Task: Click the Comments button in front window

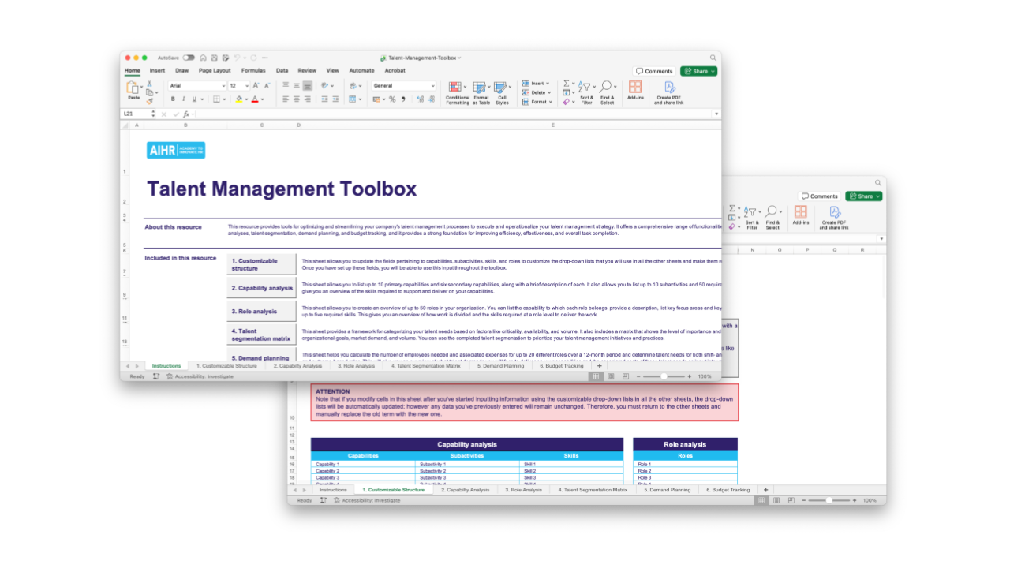Action: pos(655,71)
